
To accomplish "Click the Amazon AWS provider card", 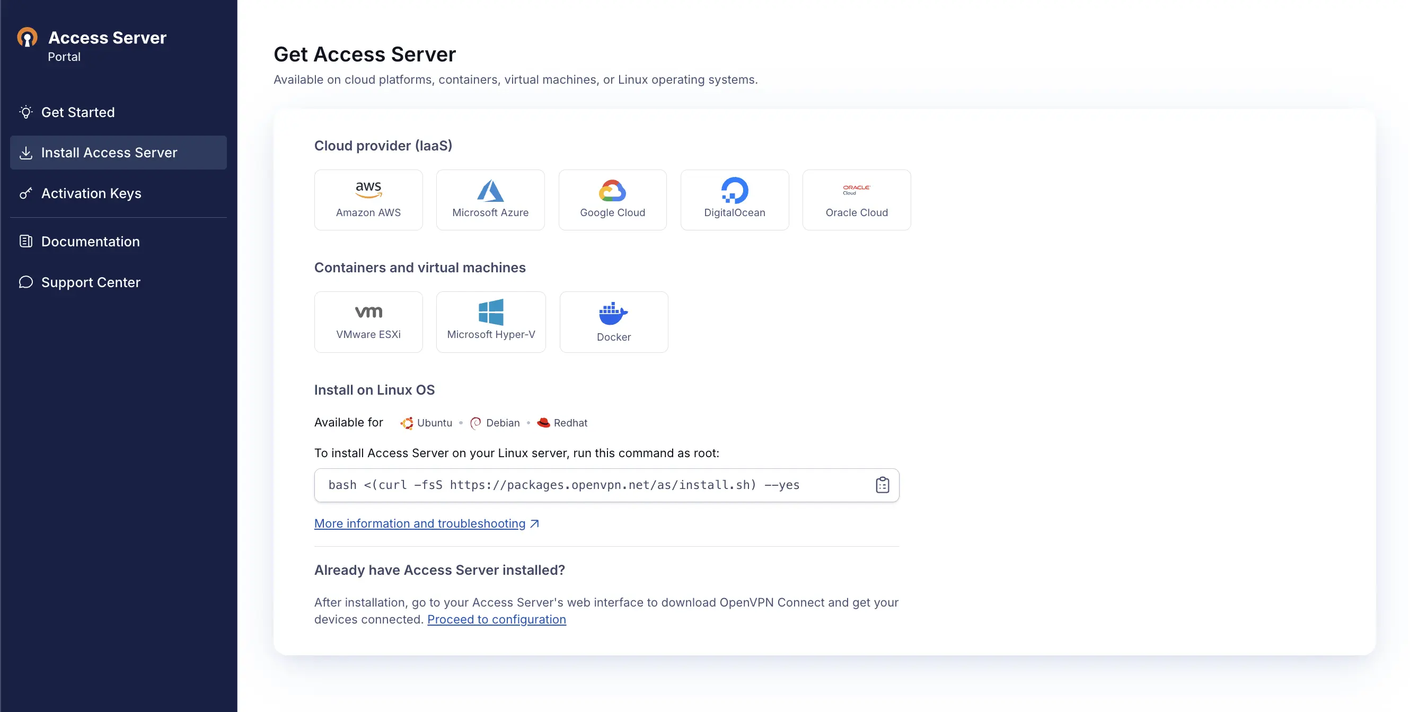I will 368,200.
